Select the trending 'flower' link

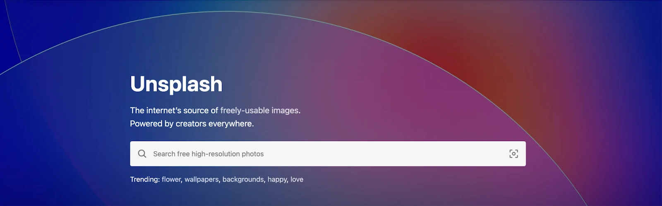click(x=171, y=180)
